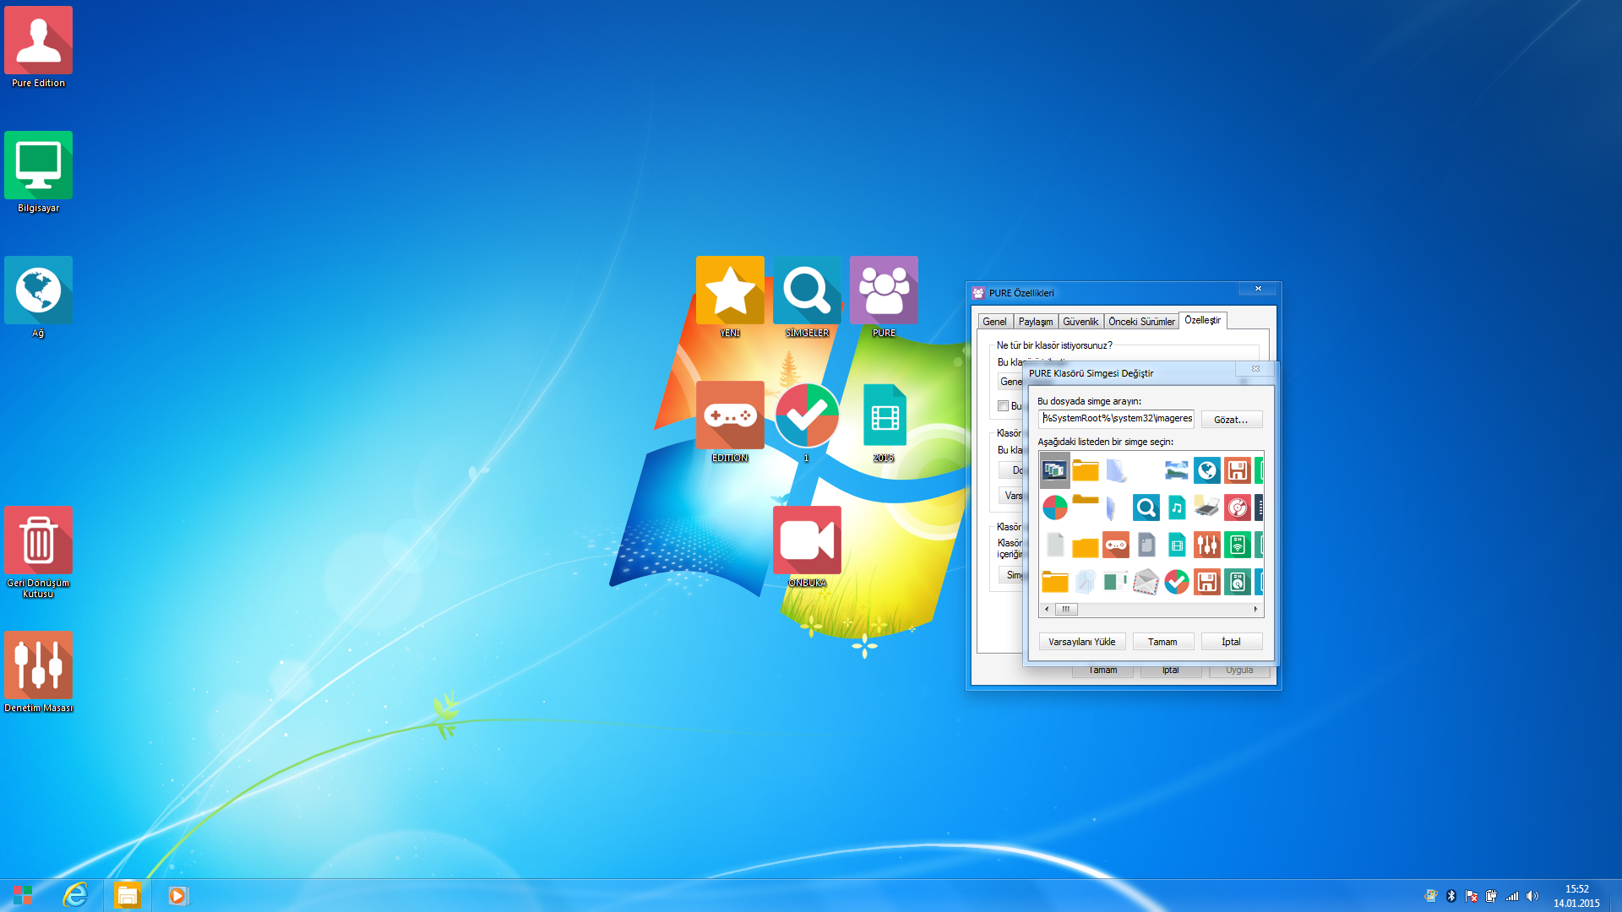Open File Explorer from taskbar

(x=128, y=895)
